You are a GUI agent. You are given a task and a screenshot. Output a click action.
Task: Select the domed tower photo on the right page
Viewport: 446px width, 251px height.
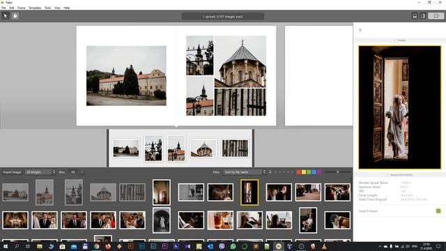pyautogui.click(x=240, y=61)
